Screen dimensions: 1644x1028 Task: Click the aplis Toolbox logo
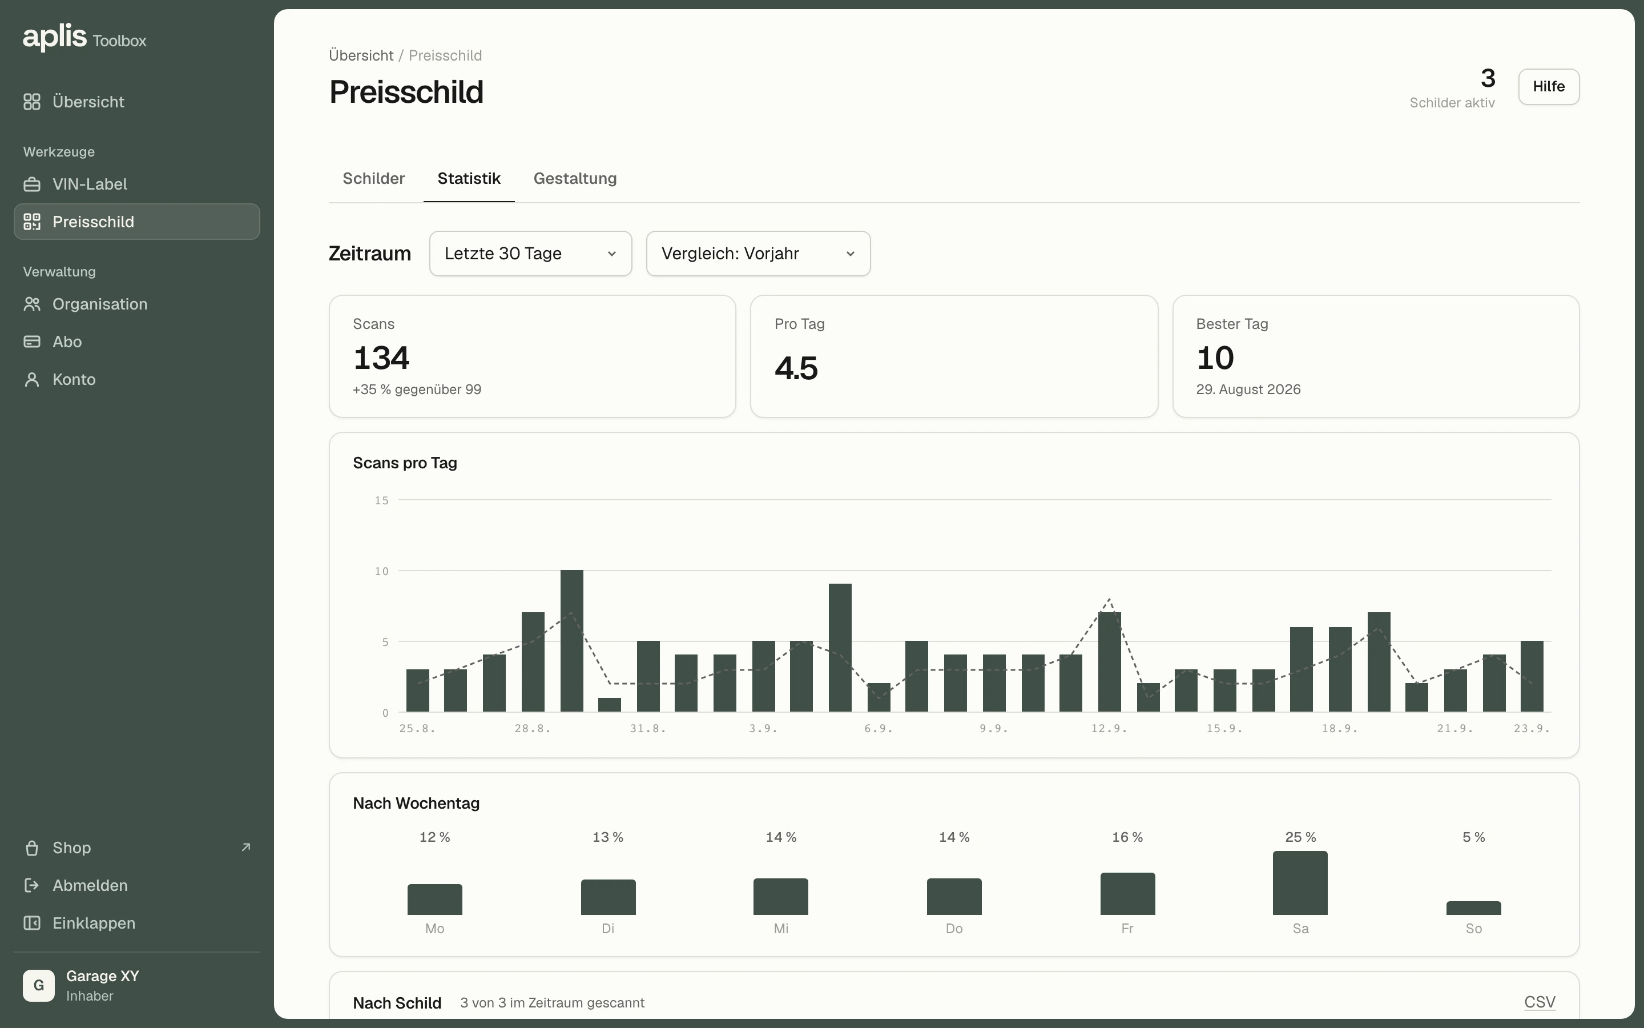tap(85, 37)
